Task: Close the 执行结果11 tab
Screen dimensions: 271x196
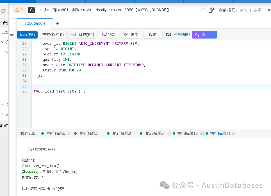Action: coord(233,134)
